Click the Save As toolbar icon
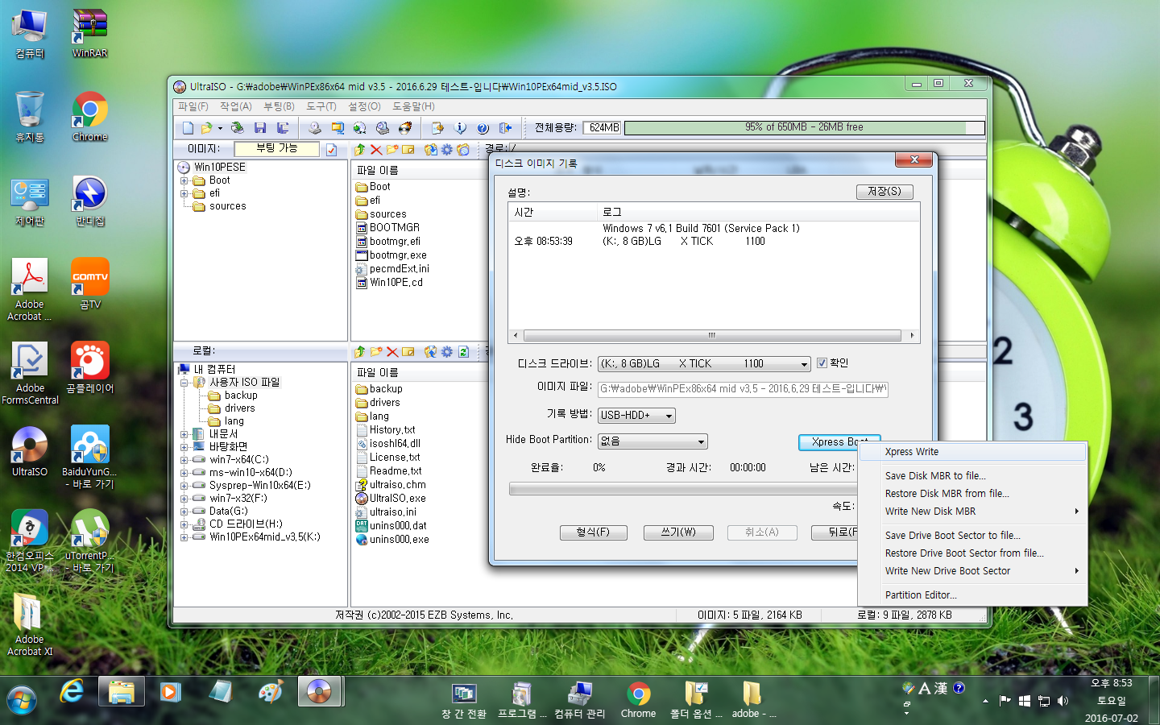 tap(283, 127)
